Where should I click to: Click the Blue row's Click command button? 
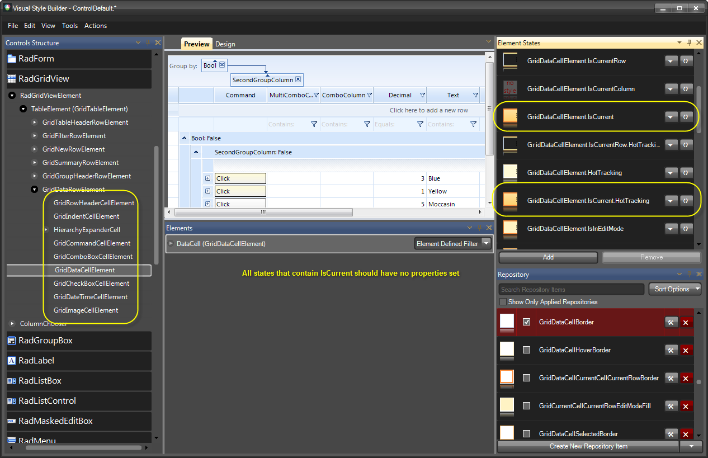240,178
